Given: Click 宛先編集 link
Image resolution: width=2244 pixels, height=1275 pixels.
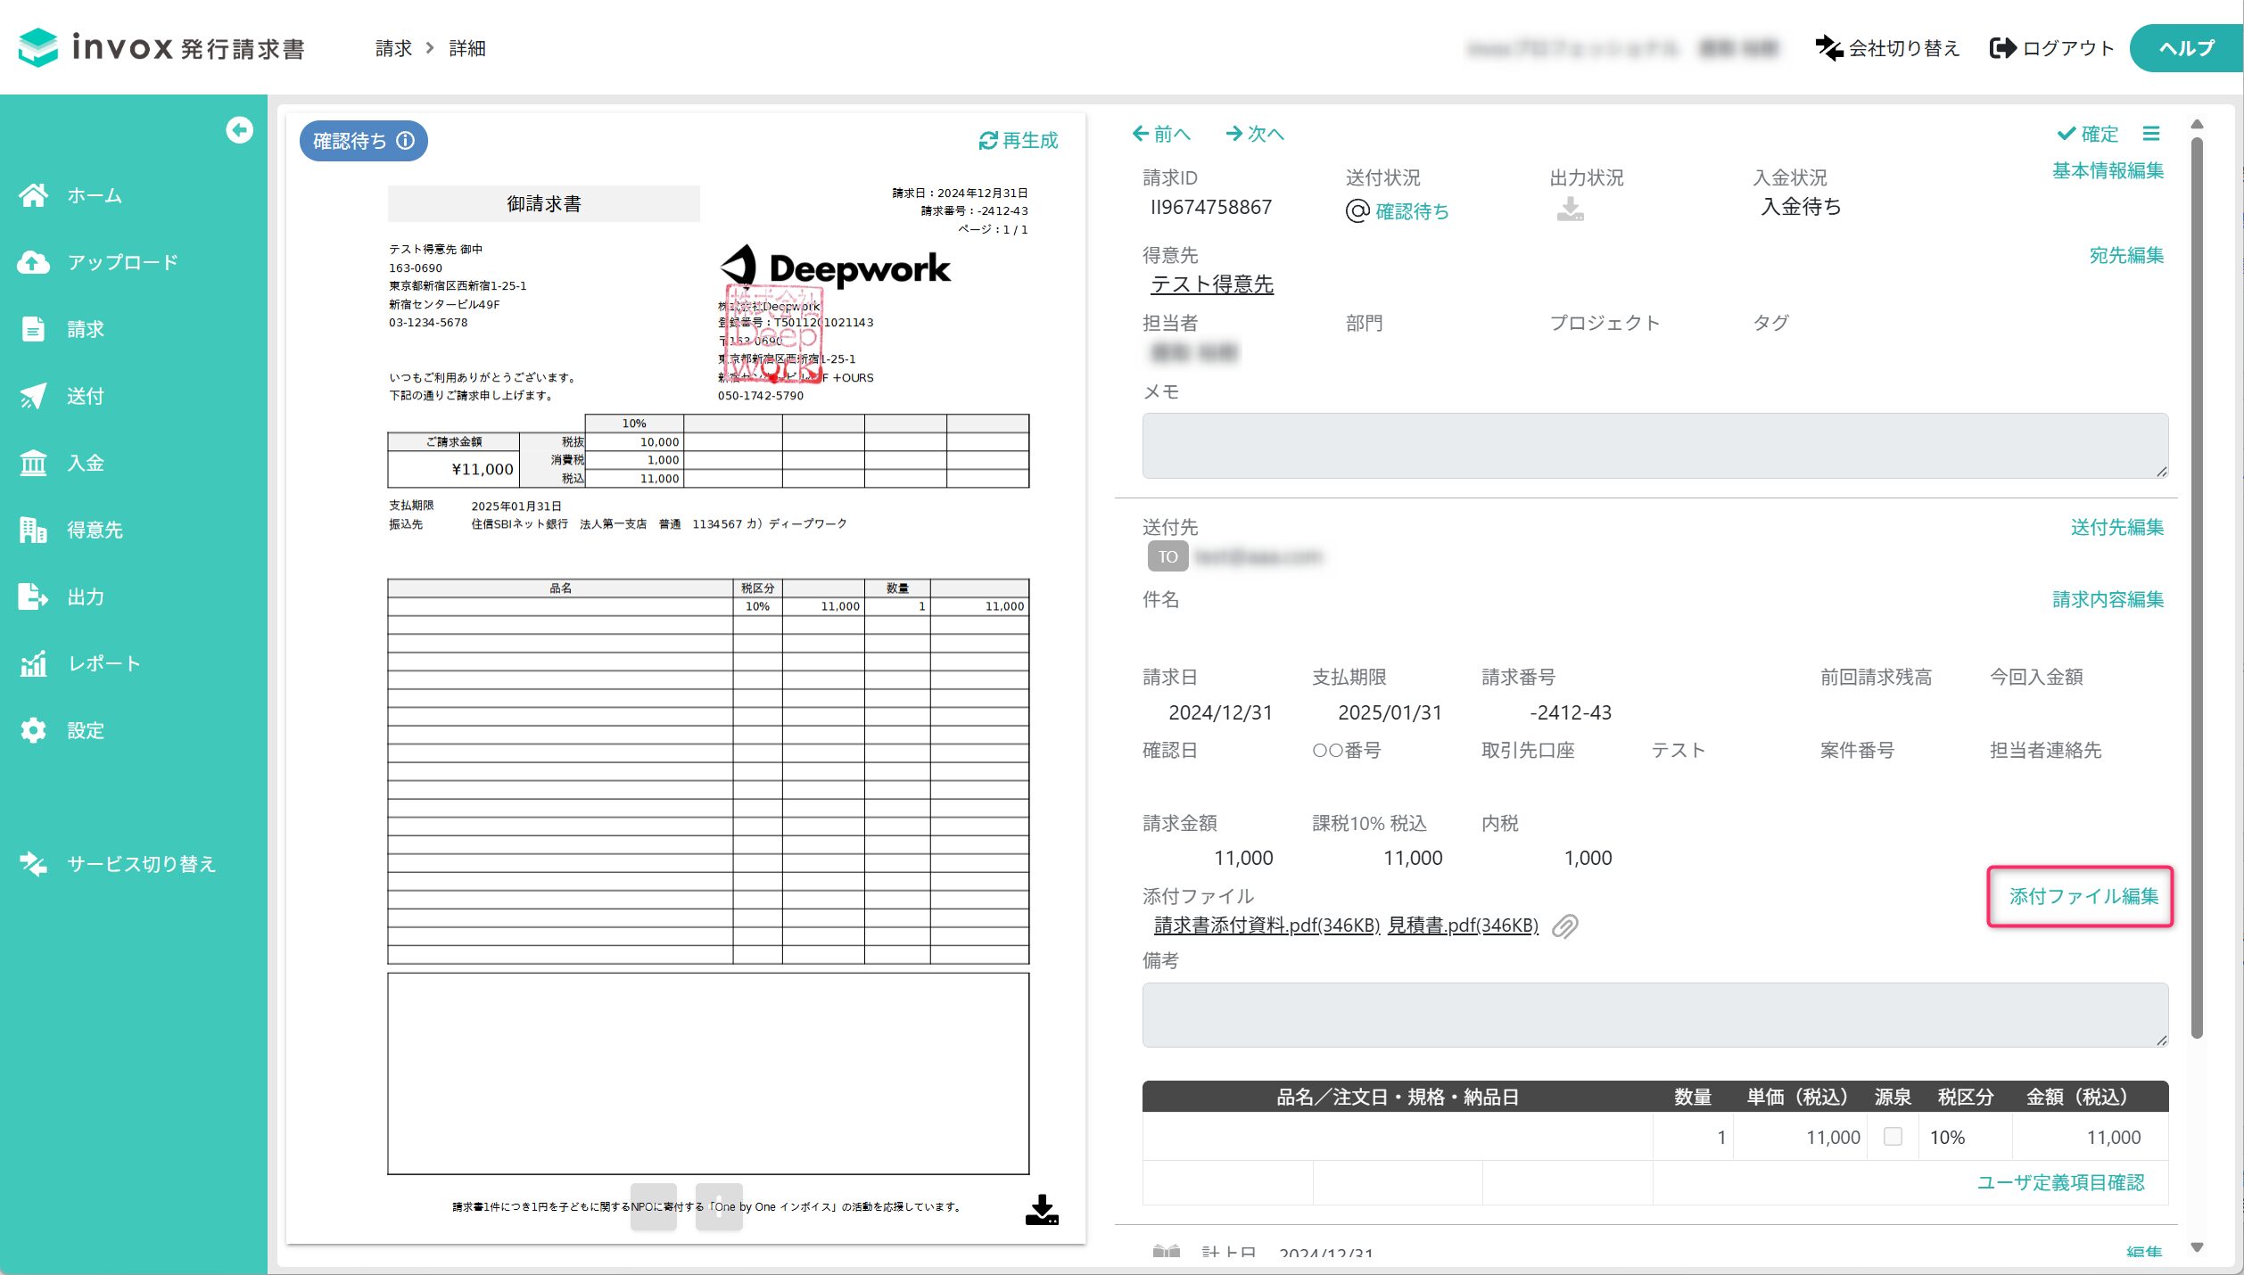Looking at the screenshot, I should point(2126,255).
